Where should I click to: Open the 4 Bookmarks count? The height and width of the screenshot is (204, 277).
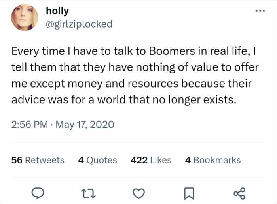[x=212, y=160]
